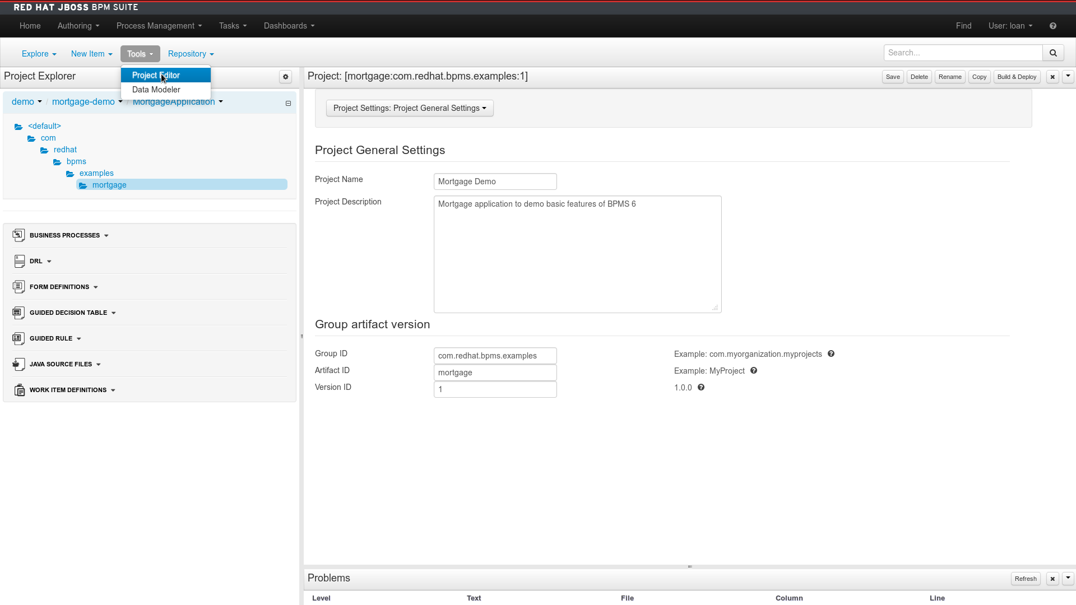Viewport: 1076px width, 605px height.
Task: Open the mortgage-demo repository dropdown
Action: 87,102
